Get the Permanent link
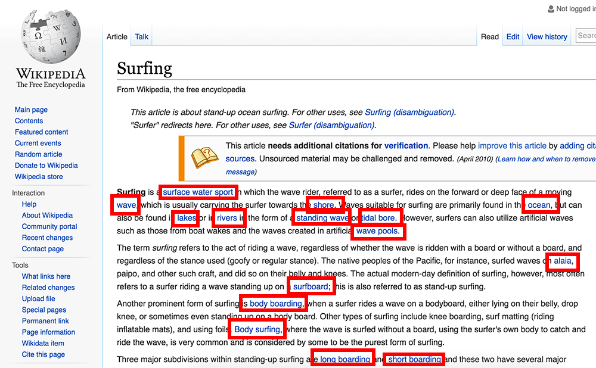This screenshot has height=368, width=596. click(45, 321)
